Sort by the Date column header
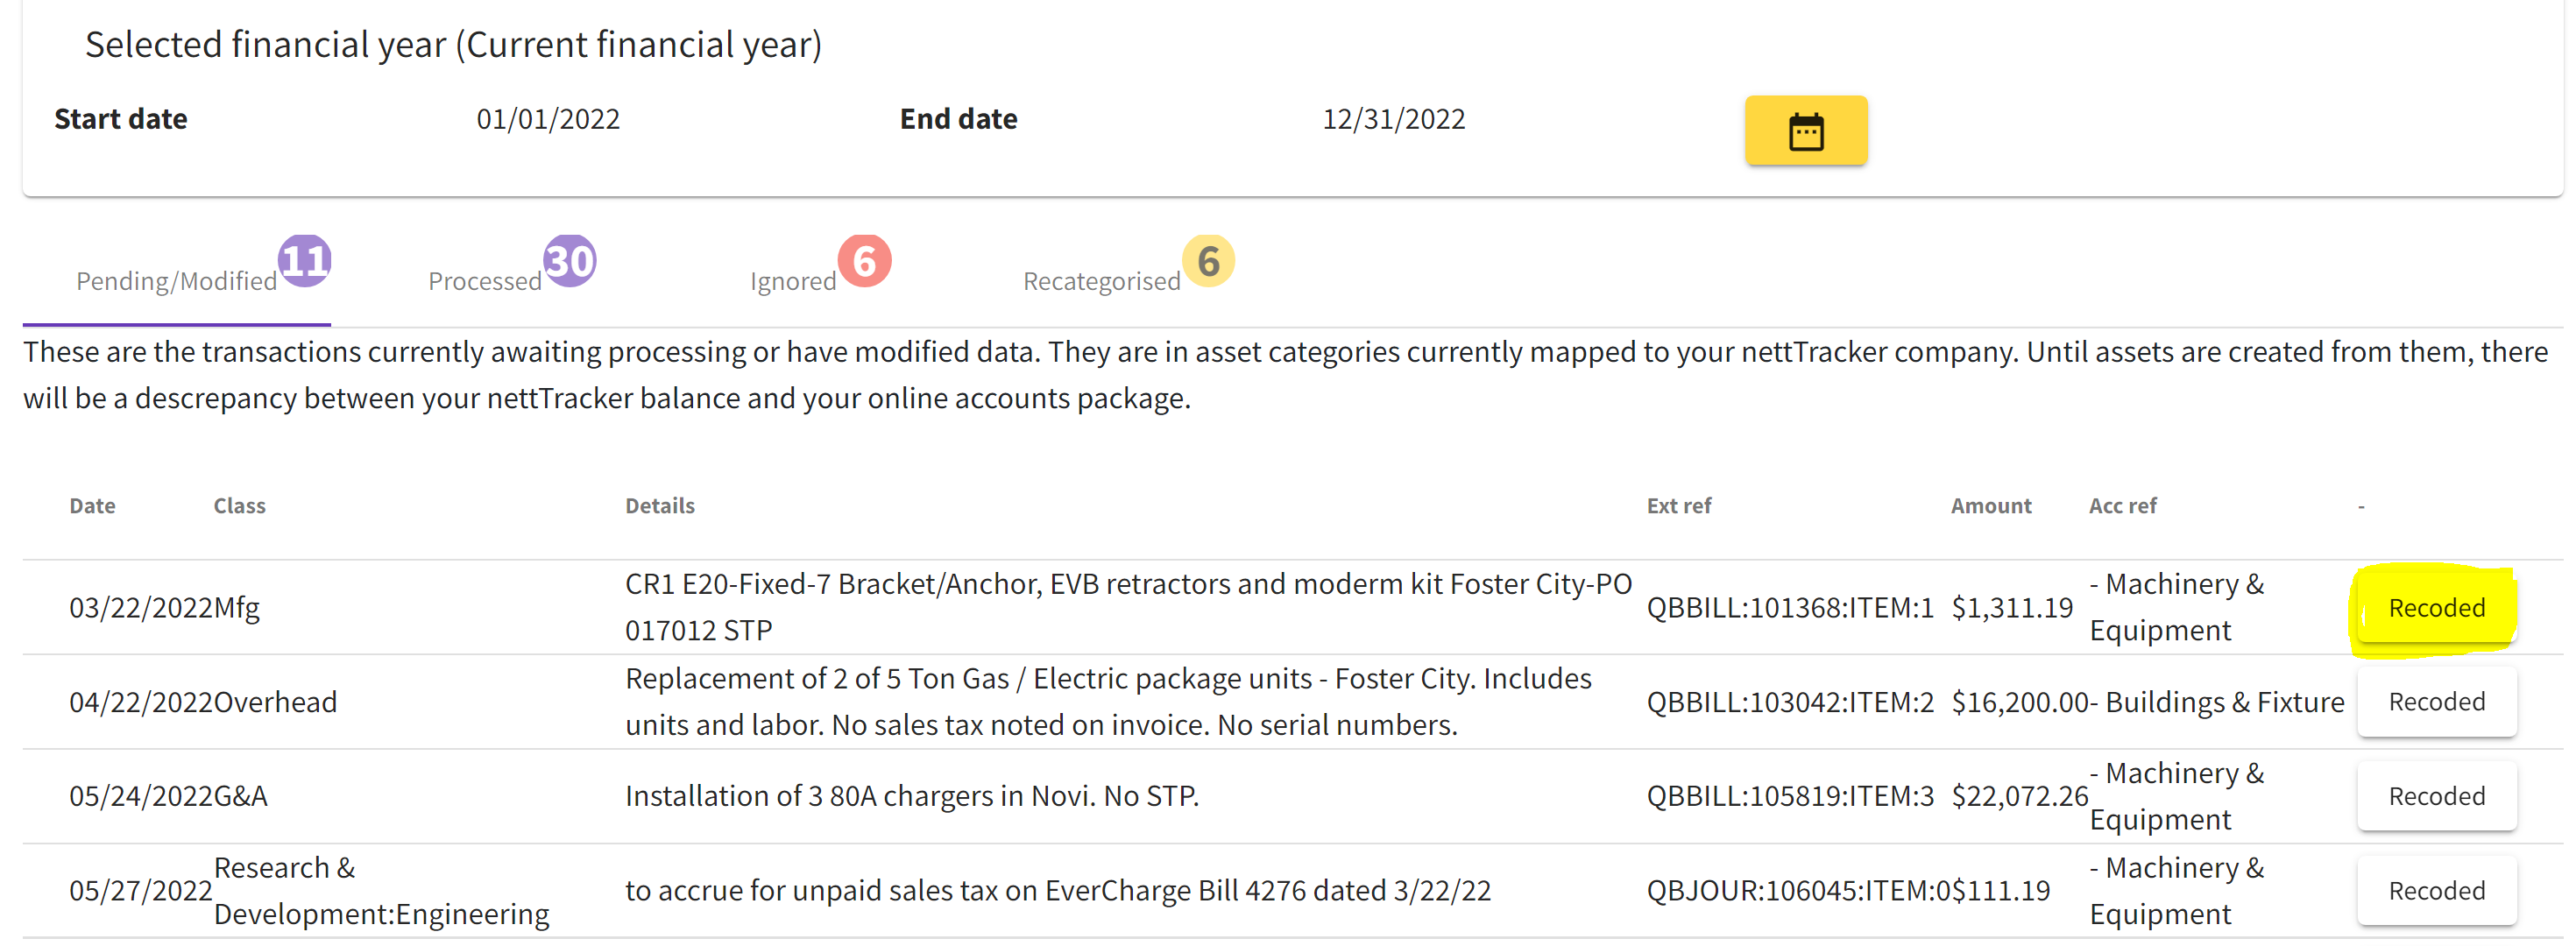The width and height of the screenshot is (2576, 946). pos(92,506)
